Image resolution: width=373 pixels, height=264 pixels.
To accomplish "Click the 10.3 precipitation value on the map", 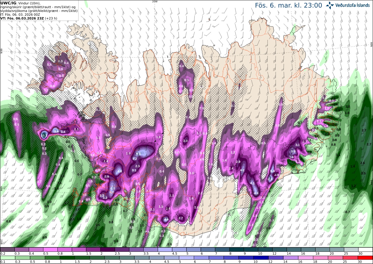I will 44,135.
